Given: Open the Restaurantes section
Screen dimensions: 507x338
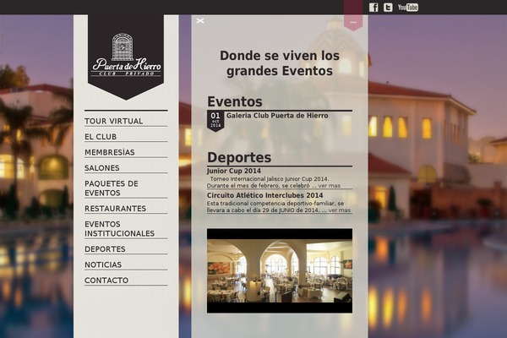Looking at the screenshot, I should (116, 209).
